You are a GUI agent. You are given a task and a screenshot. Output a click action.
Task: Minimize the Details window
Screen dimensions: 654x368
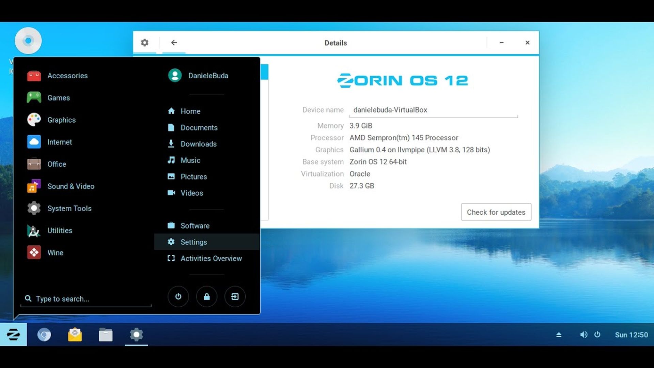click(x=501, y=43)
